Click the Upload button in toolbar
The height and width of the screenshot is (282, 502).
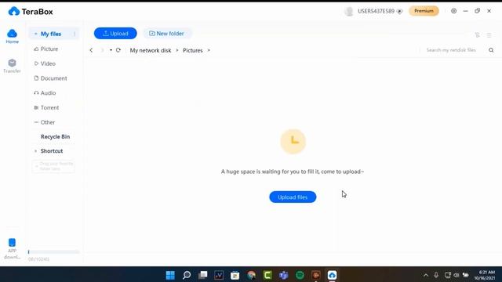tap(115, 33)
